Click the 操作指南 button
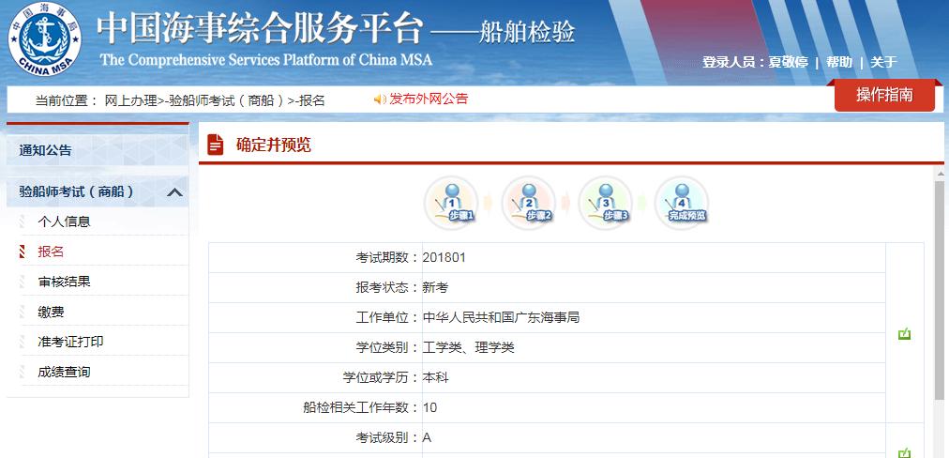Viewport: 949px width, 458px height. tap(884, 96)
